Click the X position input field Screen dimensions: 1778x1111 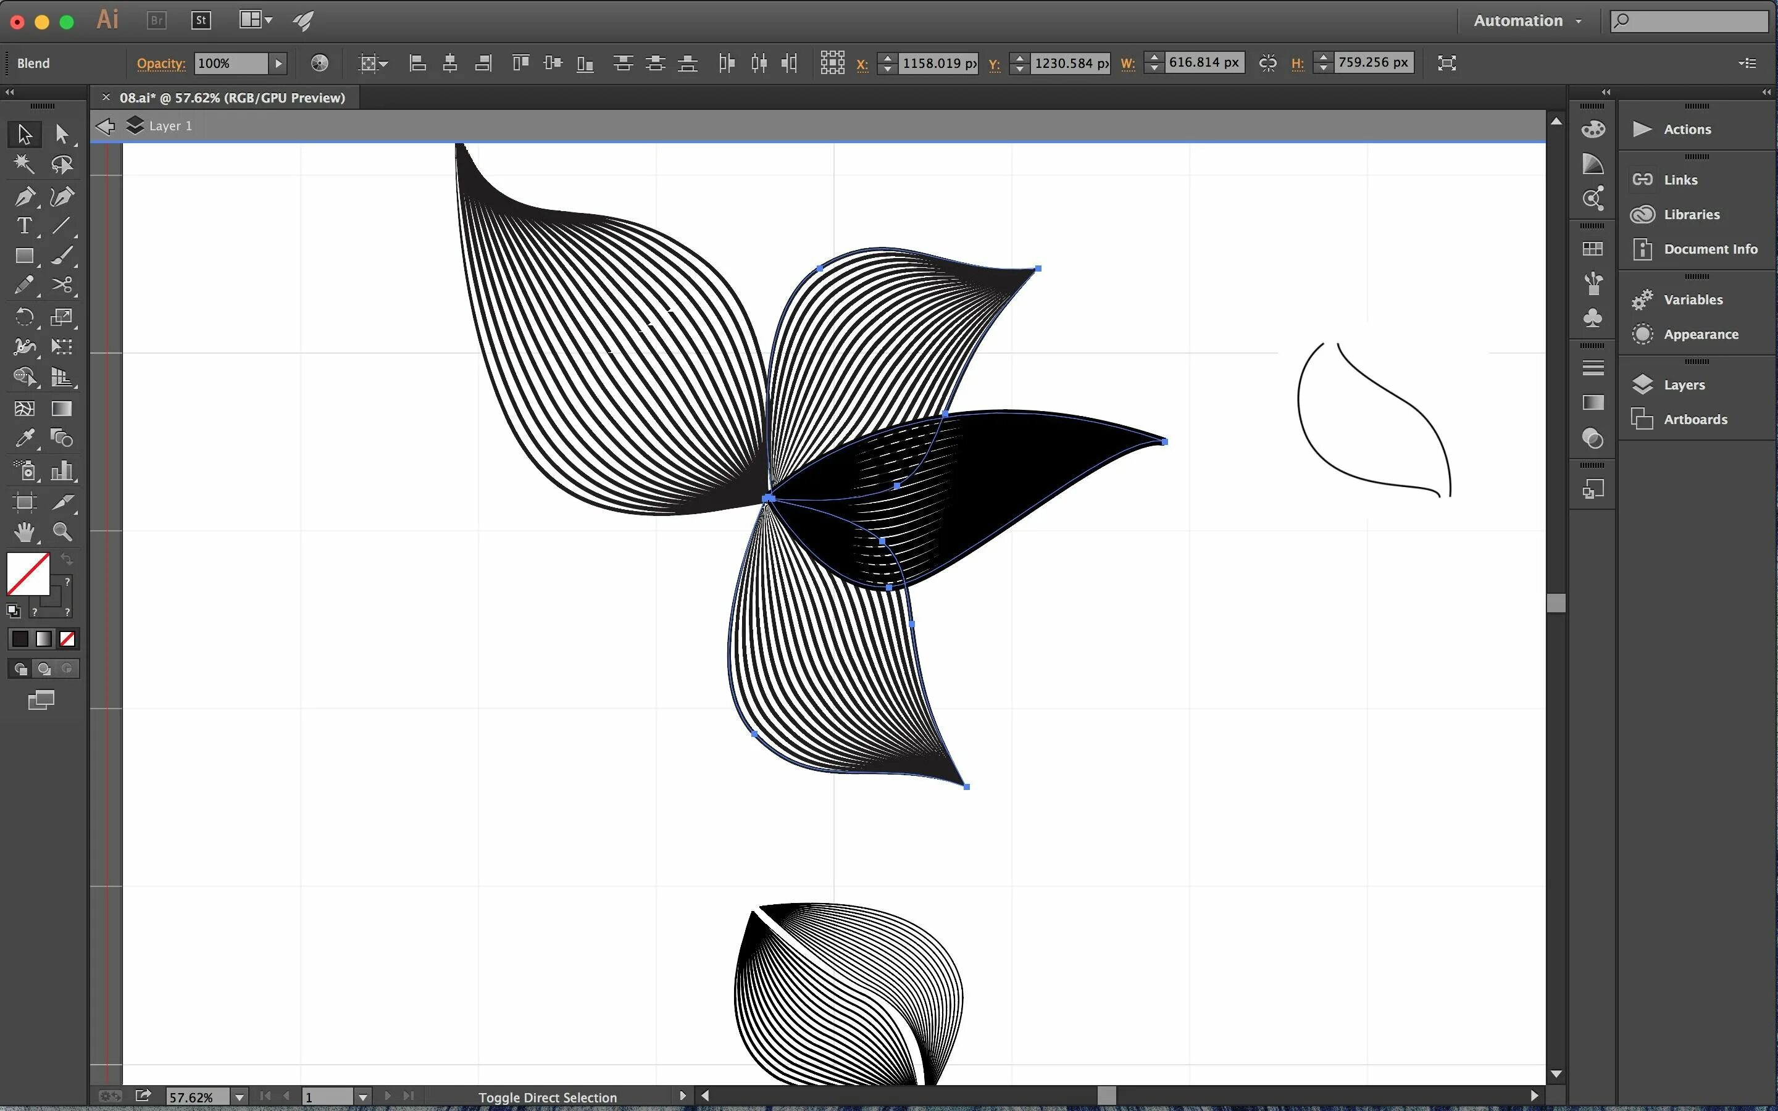[939, 63]
